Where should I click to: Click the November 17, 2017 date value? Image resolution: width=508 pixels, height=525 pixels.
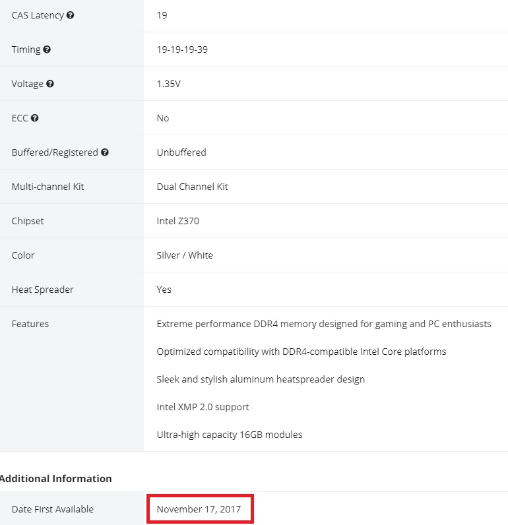[199, 509]
